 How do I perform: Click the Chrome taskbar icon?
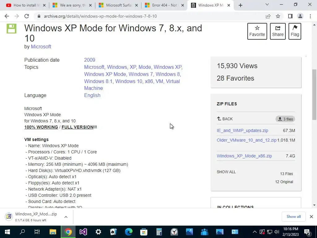pos(68,232)
